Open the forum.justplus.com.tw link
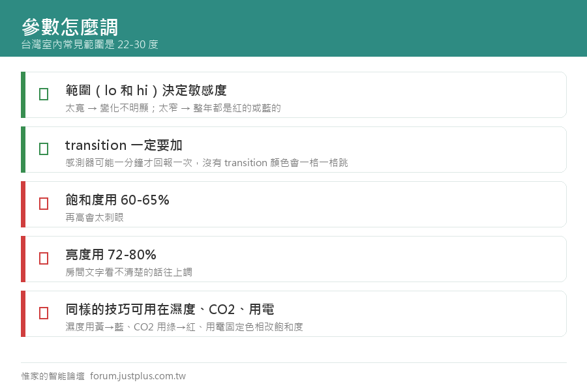 coord(138,376)
